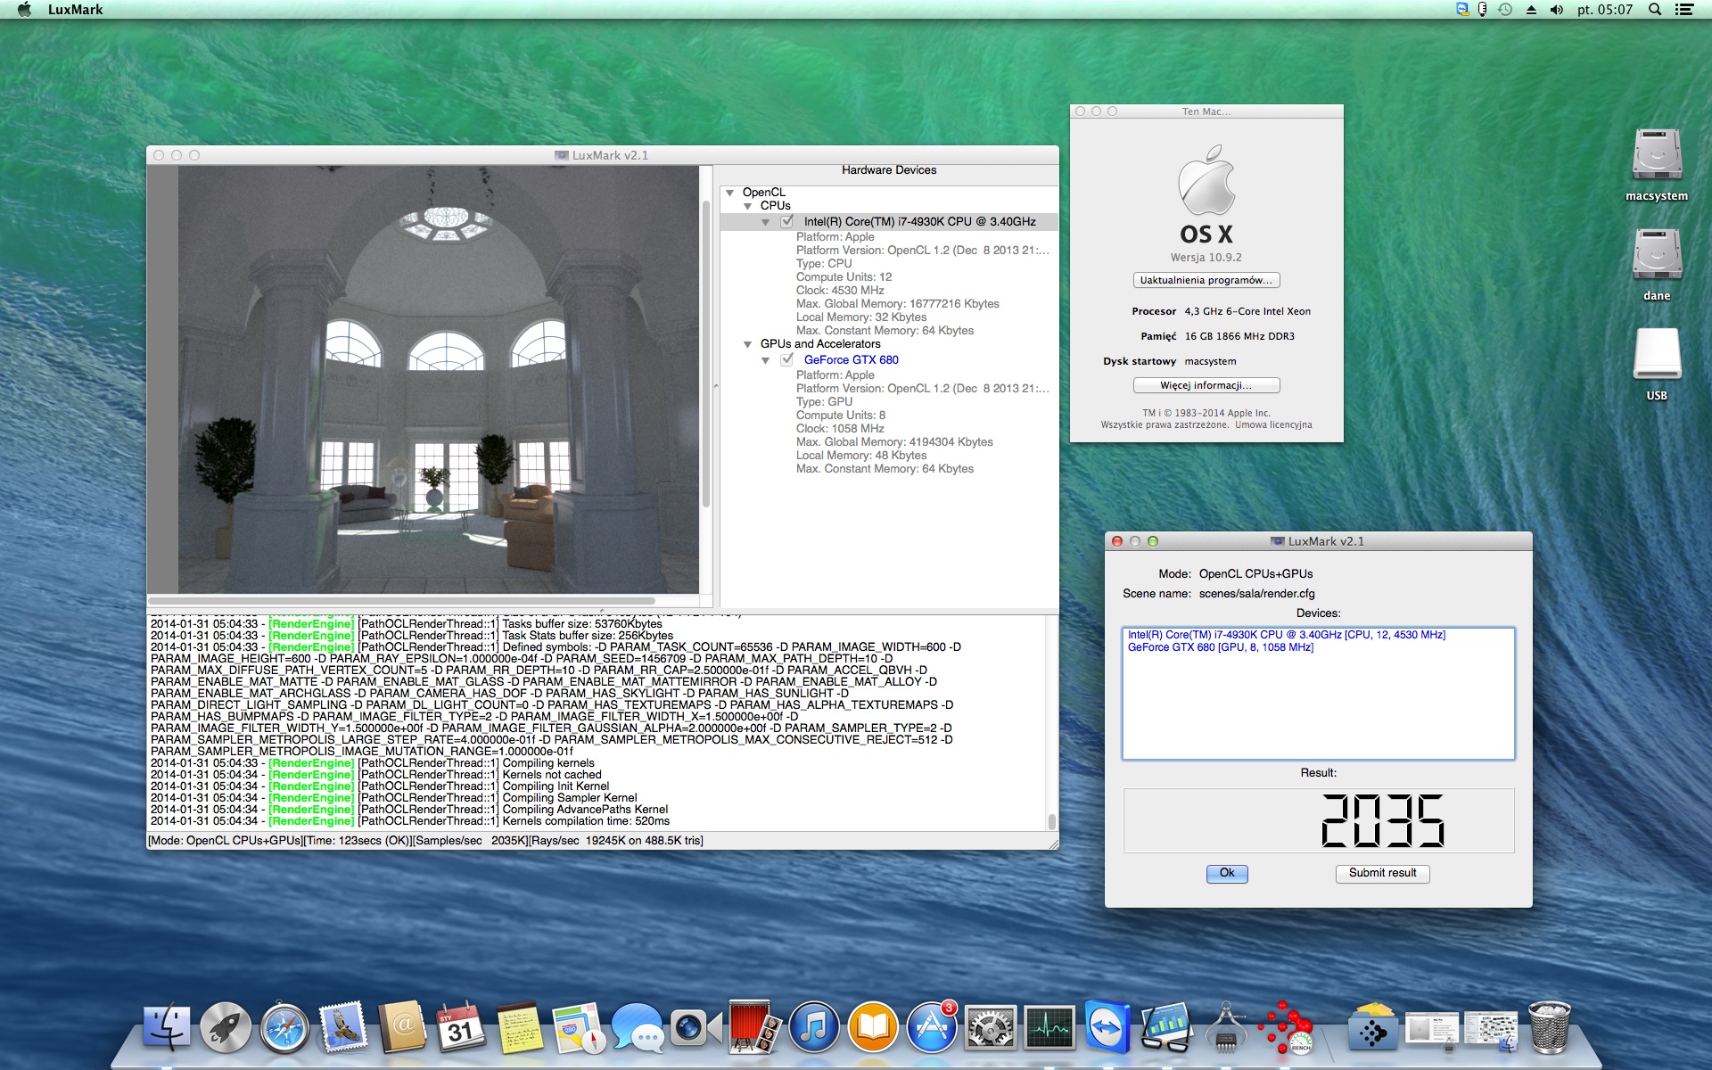Click Ok in the LuxMark result dialog
Screen dimensions: 1712x1070
(x=1227, y=874)
